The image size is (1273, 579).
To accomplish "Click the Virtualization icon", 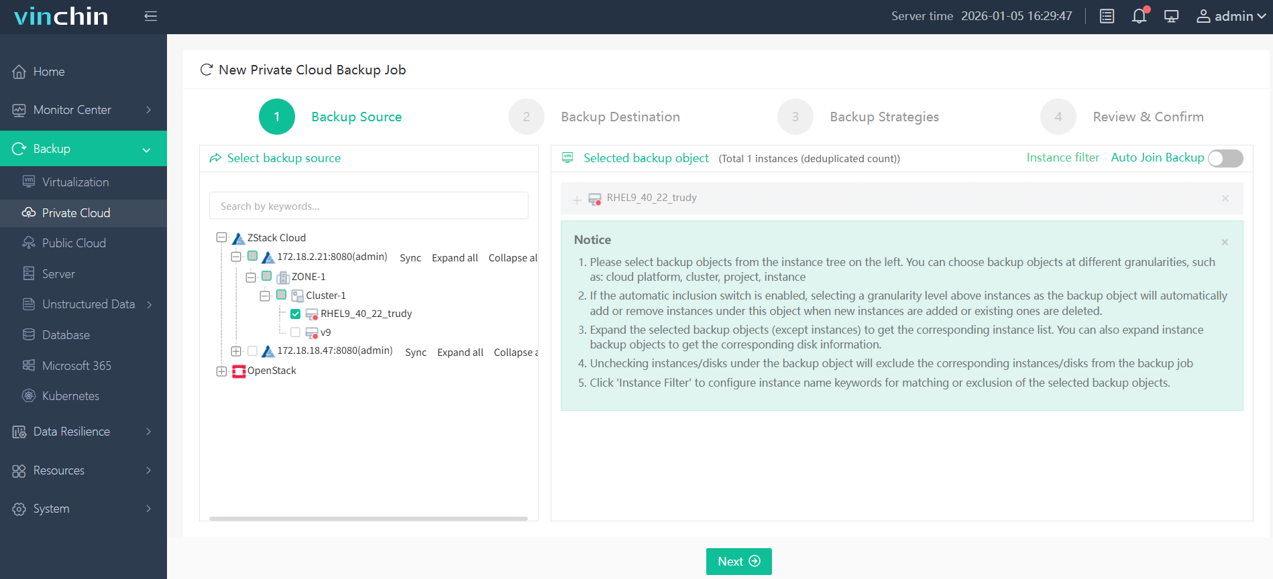I will (x=29, y=182).
